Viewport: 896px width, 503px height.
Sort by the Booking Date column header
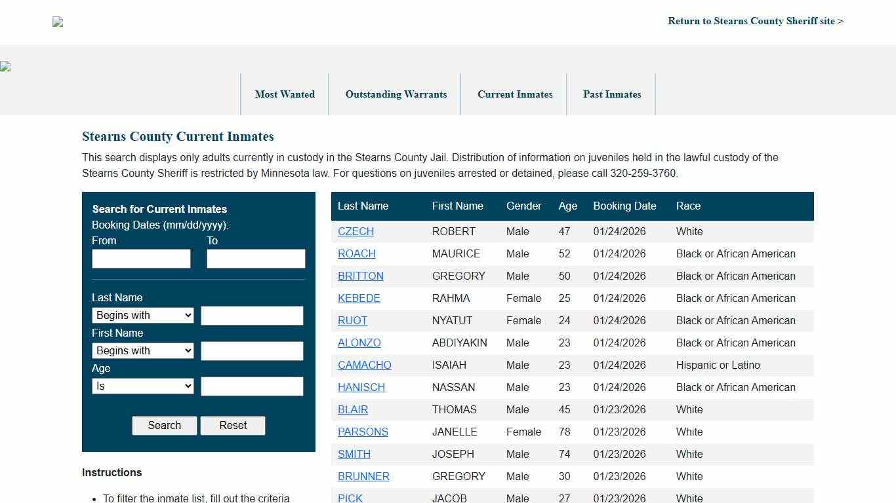624,206
